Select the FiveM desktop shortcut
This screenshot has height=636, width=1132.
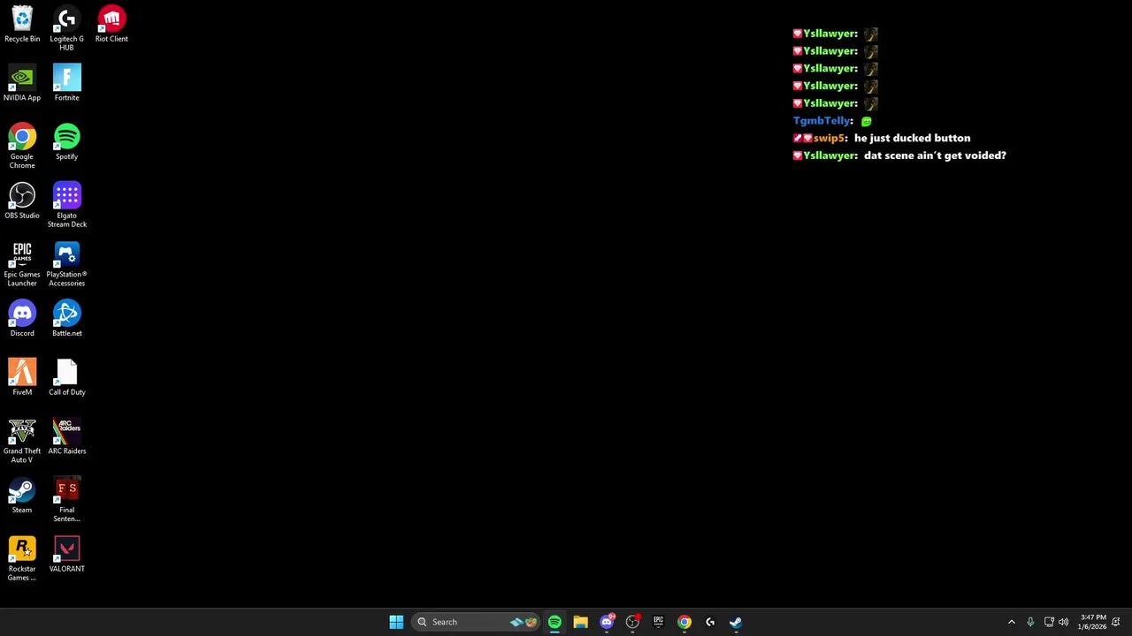pos(22,378)
